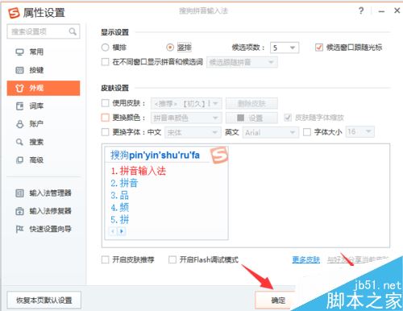Open the skin selection dropdown
The image size is (403, 311).
(x=186, y=103)
